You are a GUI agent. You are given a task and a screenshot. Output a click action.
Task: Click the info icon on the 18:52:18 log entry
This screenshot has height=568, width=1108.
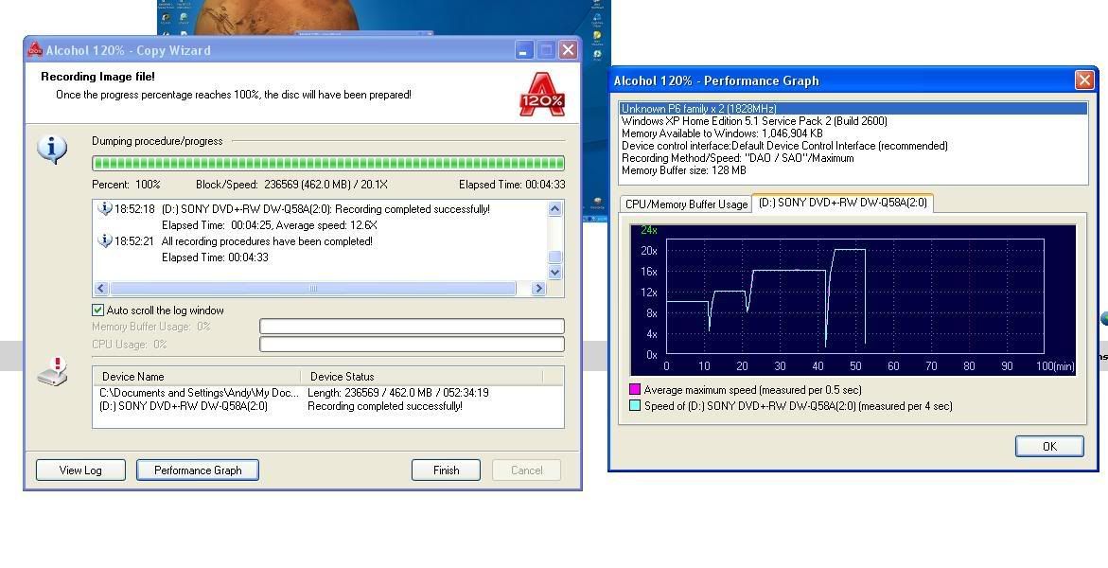point(105,208)
